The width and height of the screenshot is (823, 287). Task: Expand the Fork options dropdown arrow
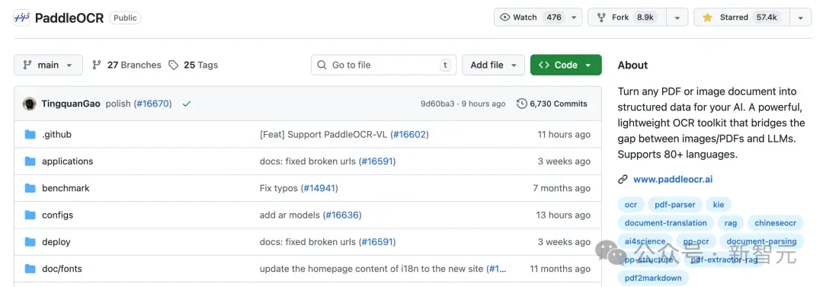click(677, 18)
